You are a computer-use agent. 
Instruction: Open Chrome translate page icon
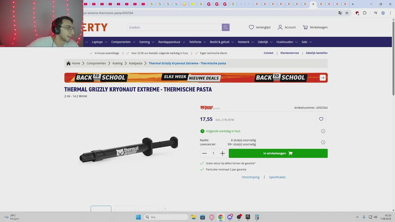tap(340, 13)
